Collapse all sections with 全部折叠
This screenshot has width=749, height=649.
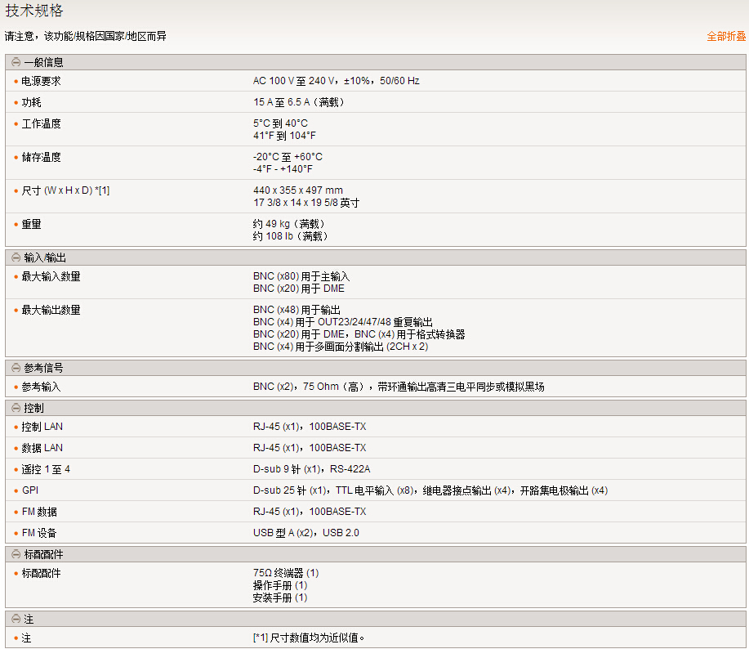(x=725, y=37)
